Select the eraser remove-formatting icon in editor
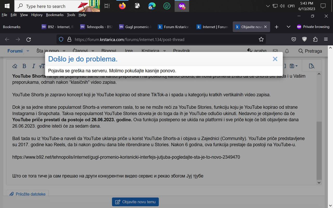333x208 pixels. click(15, 66)
